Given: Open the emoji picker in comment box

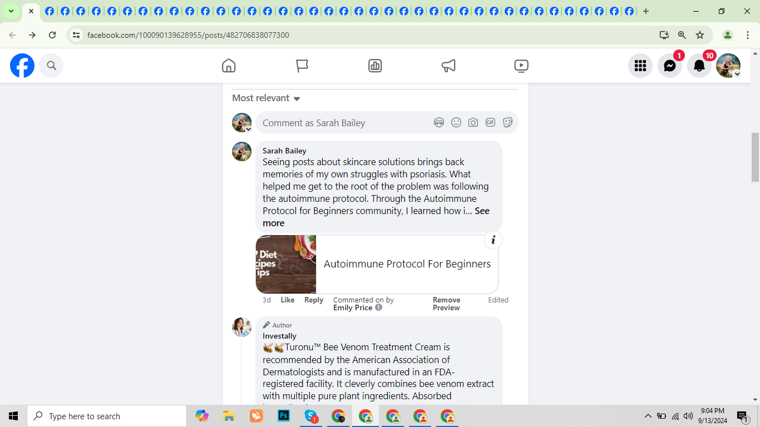Looking at the screenshot, I should pyautogui.click(x=456, y=123).
